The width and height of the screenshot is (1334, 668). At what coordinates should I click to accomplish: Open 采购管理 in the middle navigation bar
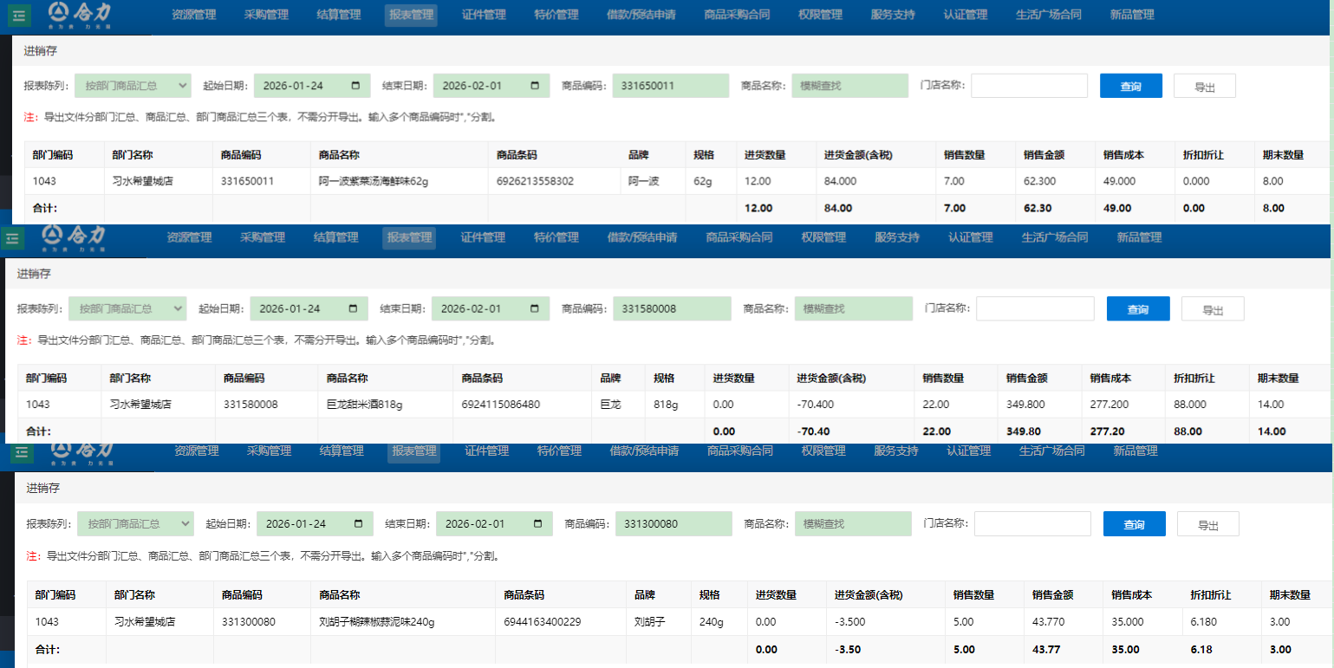[x=263, y=237]
